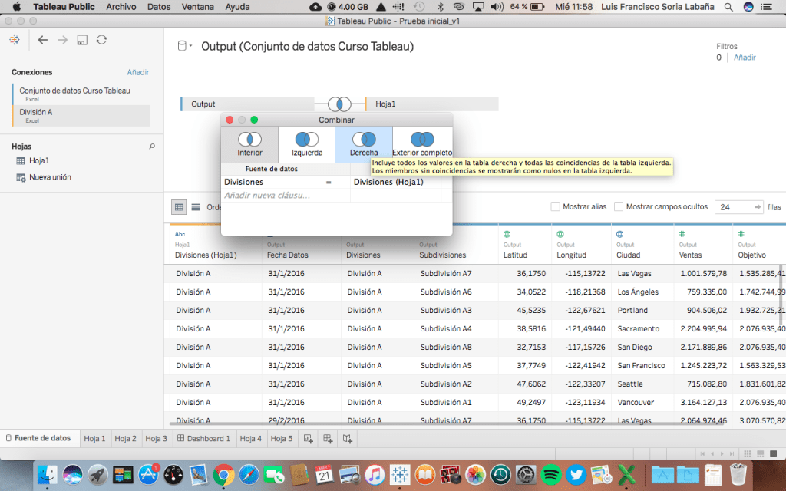Refresh the data source
The height and width of the screenshot is (491, 786).
point(102,40)
